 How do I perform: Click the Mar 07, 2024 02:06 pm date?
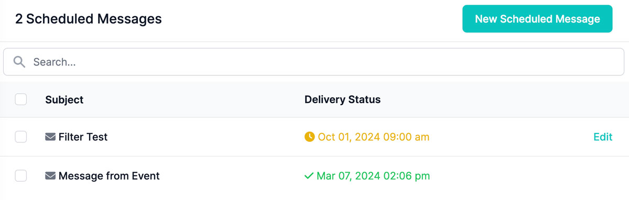373,176
